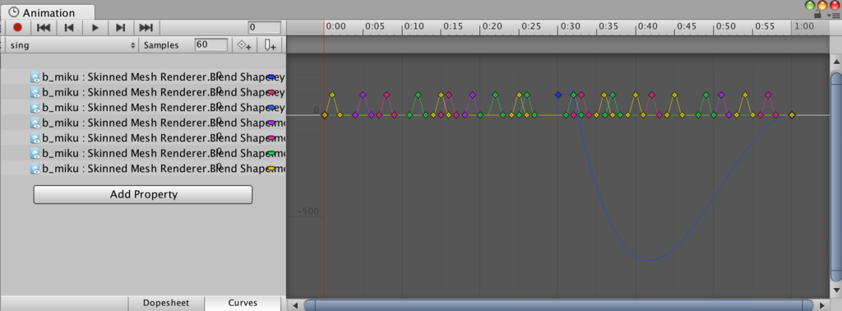
Task: Switch to the Dopesheet view
Action: pyautogui.click(x=166, y=303)
